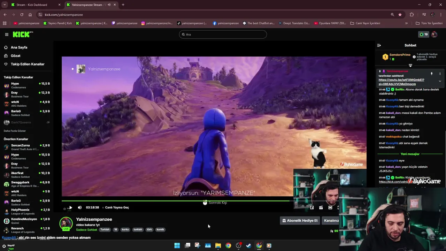Open Yayıncı Paneli | Kick bookmark

pyautogui.click(x=57, y=23)
